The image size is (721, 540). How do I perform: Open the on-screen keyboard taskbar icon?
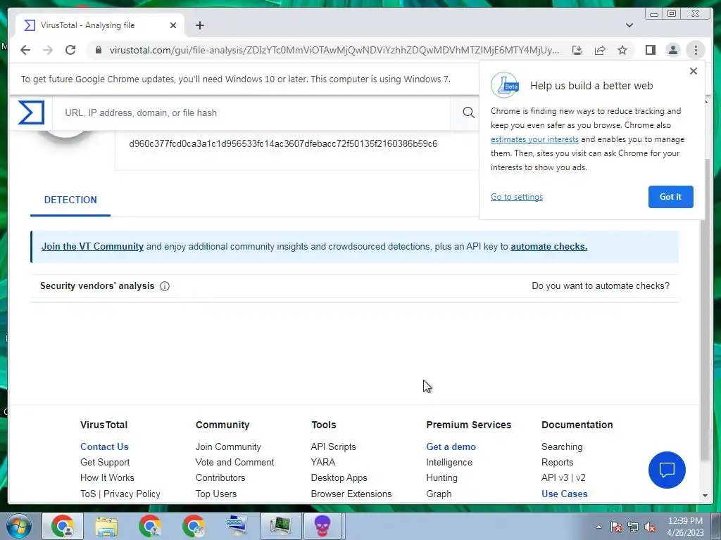coord(237,526)
